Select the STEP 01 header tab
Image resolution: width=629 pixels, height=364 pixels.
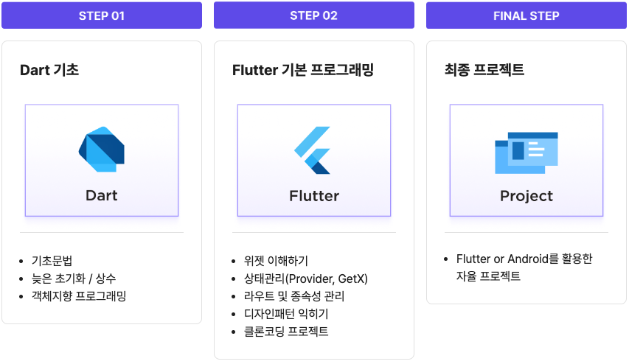(102, 15)
